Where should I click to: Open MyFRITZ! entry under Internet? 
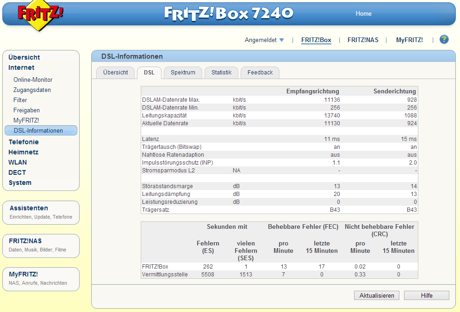click(26, 120)
